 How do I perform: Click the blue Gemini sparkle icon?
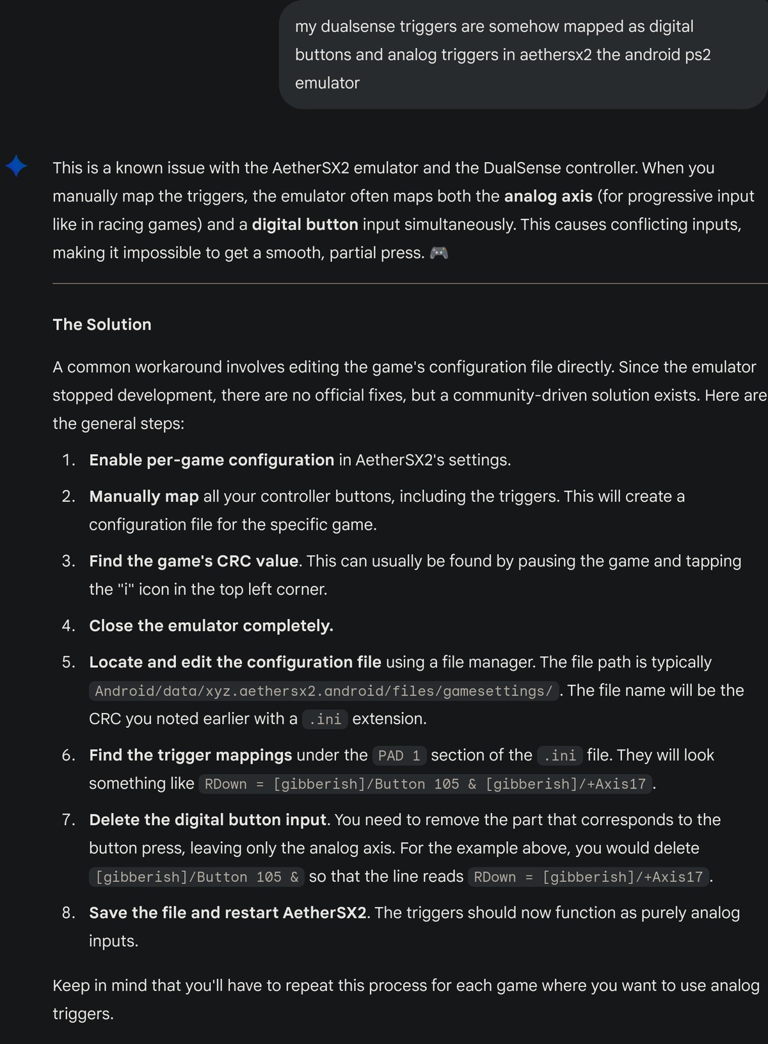coord(16,166)
